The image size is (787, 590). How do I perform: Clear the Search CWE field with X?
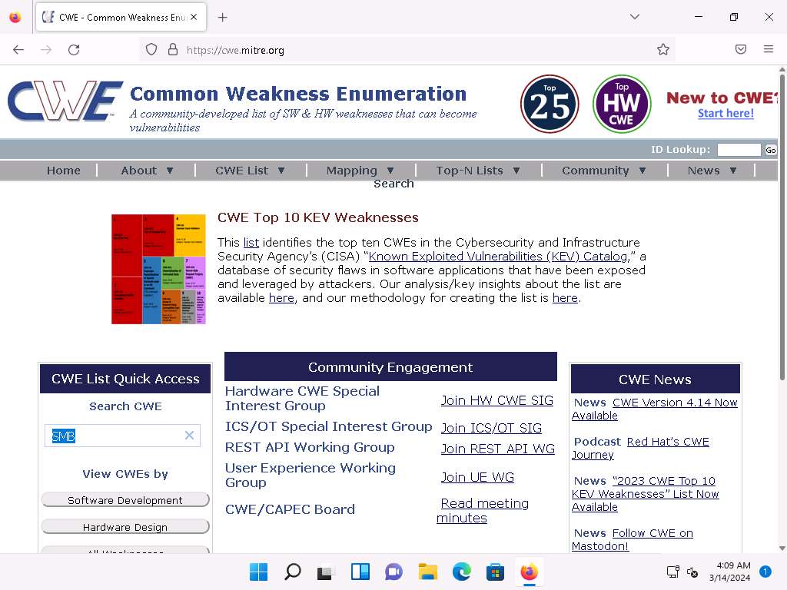coord(189,436)
